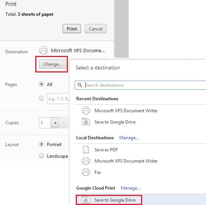Click the current destination name Microsoft XPS Docume...
This screenshot has height=205, width=206.
tap(78, 50)
